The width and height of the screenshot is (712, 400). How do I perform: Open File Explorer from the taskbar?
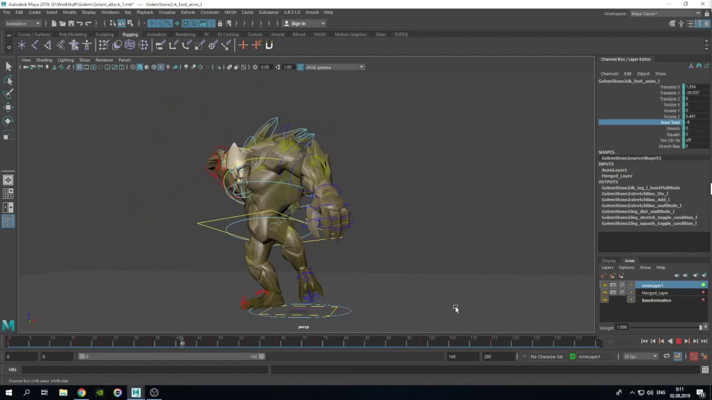tap(63, 393)
